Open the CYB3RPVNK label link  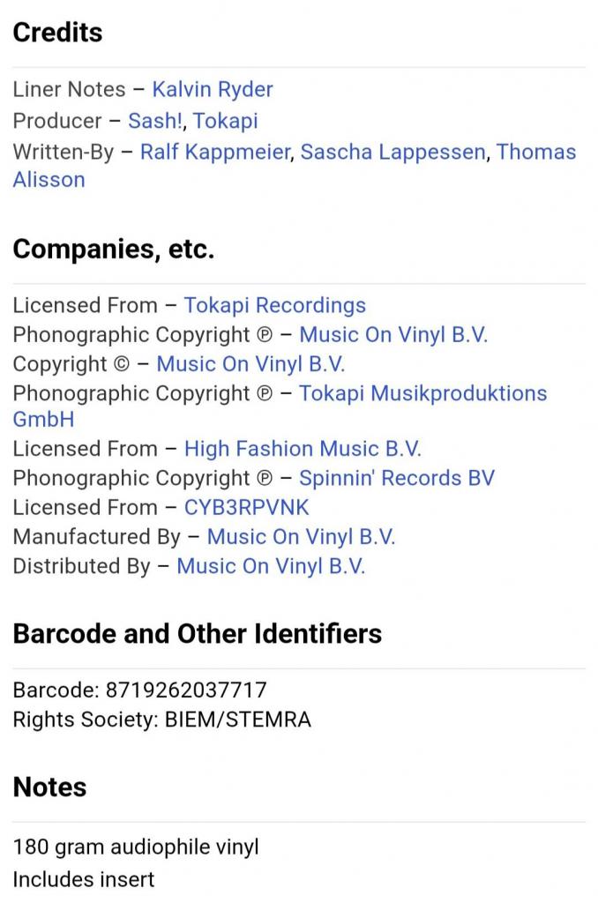click(x=247, y=507)
